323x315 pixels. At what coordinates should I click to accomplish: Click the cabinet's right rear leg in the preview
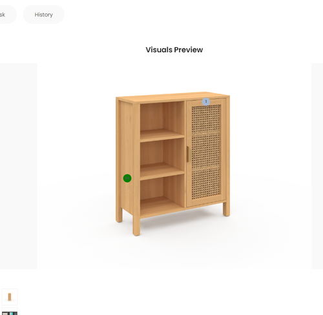(226, 208)
